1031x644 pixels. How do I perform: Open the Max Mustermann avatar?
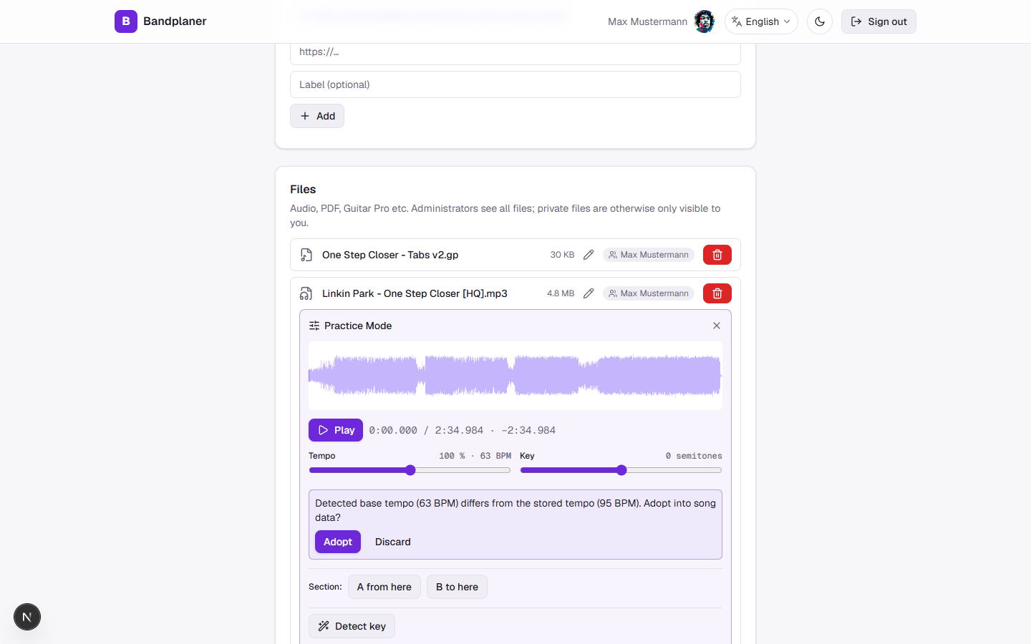[705, 21]
